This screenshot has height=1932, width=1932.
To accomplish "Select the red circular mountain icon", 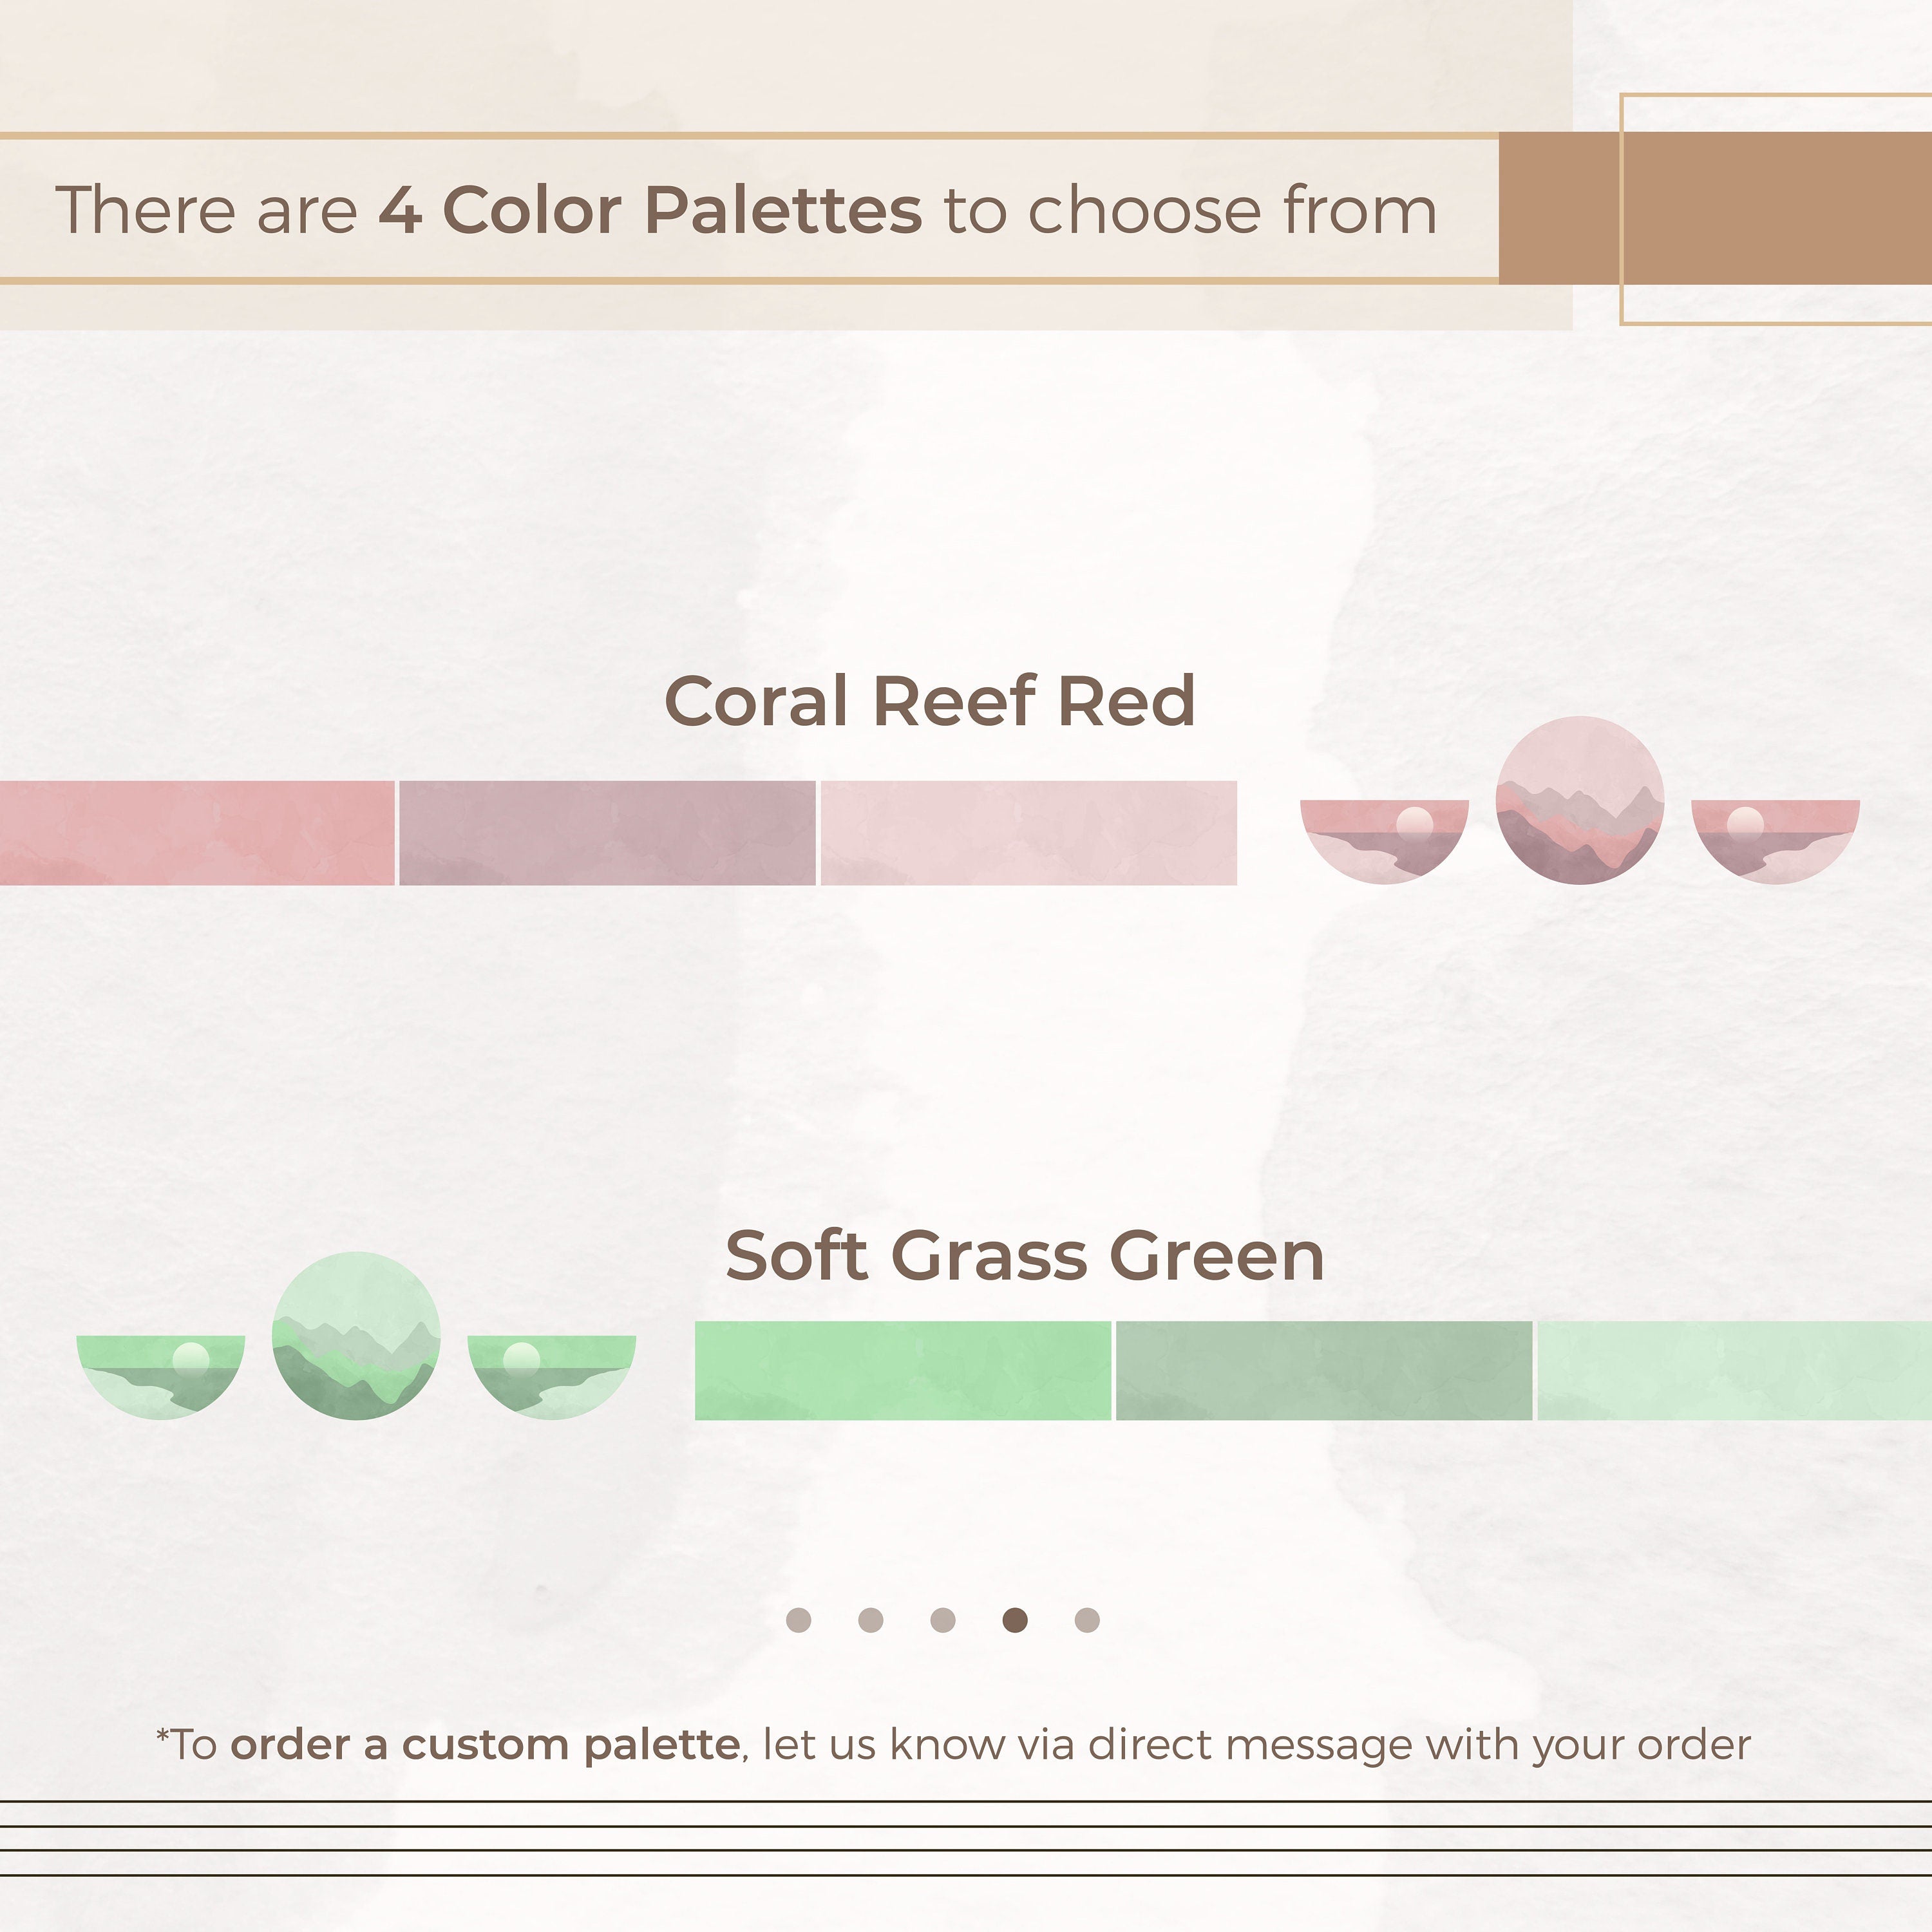I will tap(1580, 800).
